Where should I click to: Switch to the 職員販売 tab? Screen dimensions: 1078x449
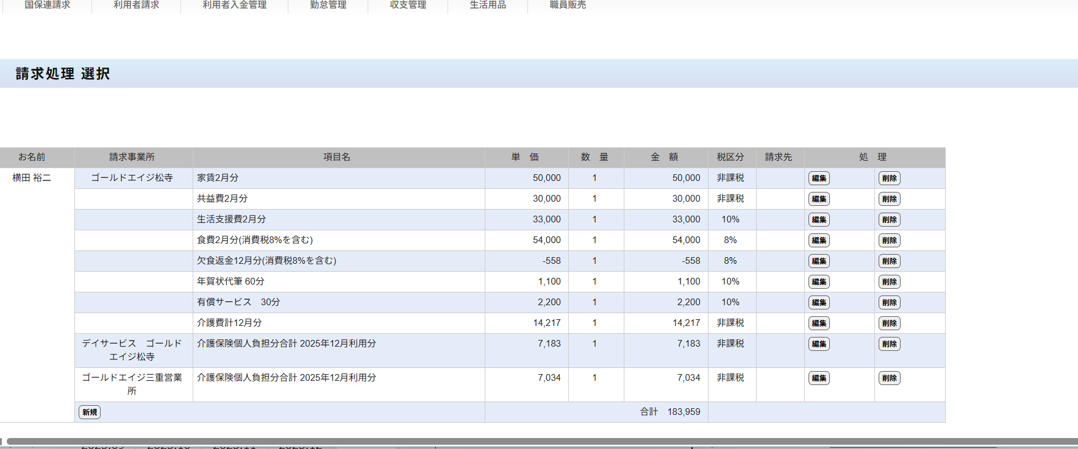568,5
